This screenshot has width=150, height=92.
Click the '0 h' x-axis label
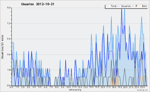pos(11,87)
